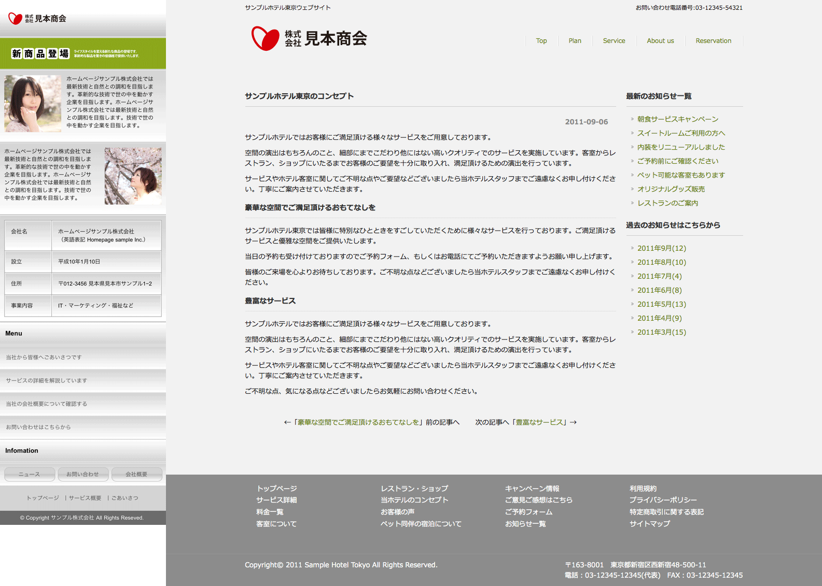This screenshot has width=822, height=586.
Task: Click the red heart logo in main header
Action: (265, 38)
